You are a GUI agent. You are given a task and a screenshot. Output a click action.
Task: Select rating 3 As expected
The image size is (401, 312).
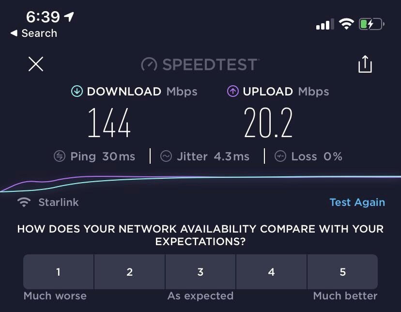[x=200, y=272]
